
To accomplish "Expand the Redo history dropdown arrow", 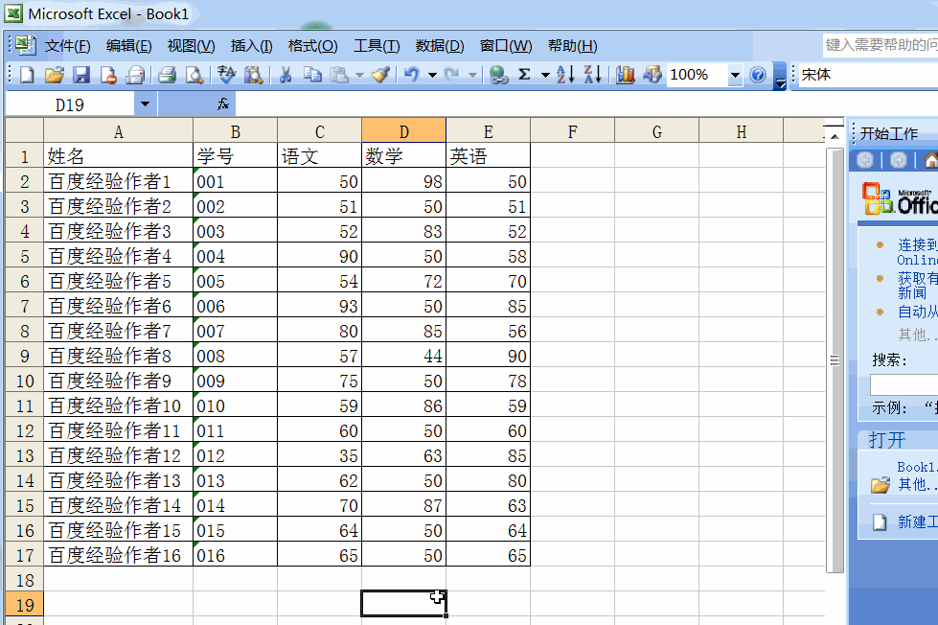I will (472, 75).
